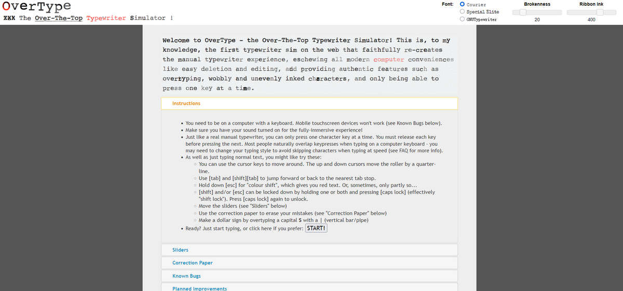Image resolution: width=623 pixels, height=291 pixels.
Task: Select the Courier font radio button
Action: 463,4
